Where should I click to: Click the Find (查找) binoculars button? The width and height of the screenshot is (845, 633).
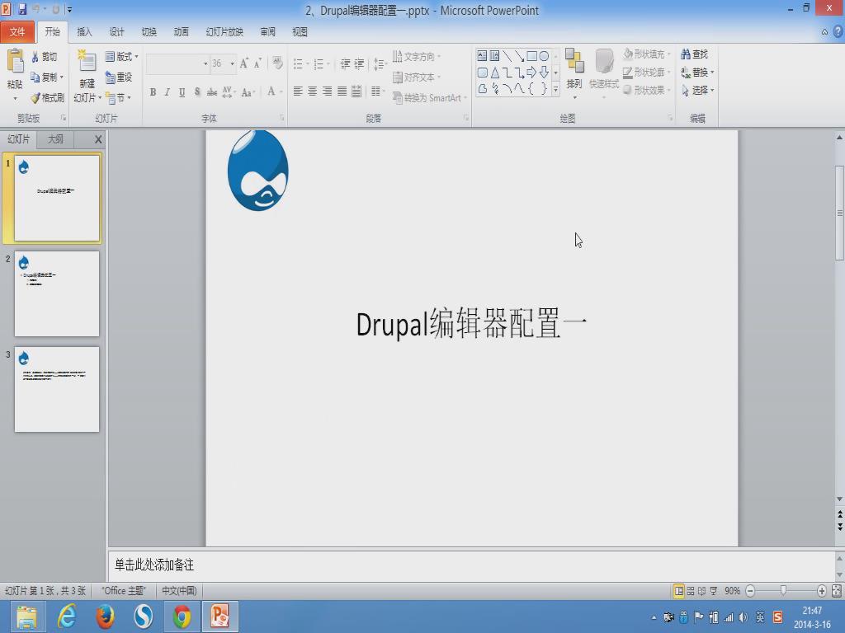(x=694, y=54)
